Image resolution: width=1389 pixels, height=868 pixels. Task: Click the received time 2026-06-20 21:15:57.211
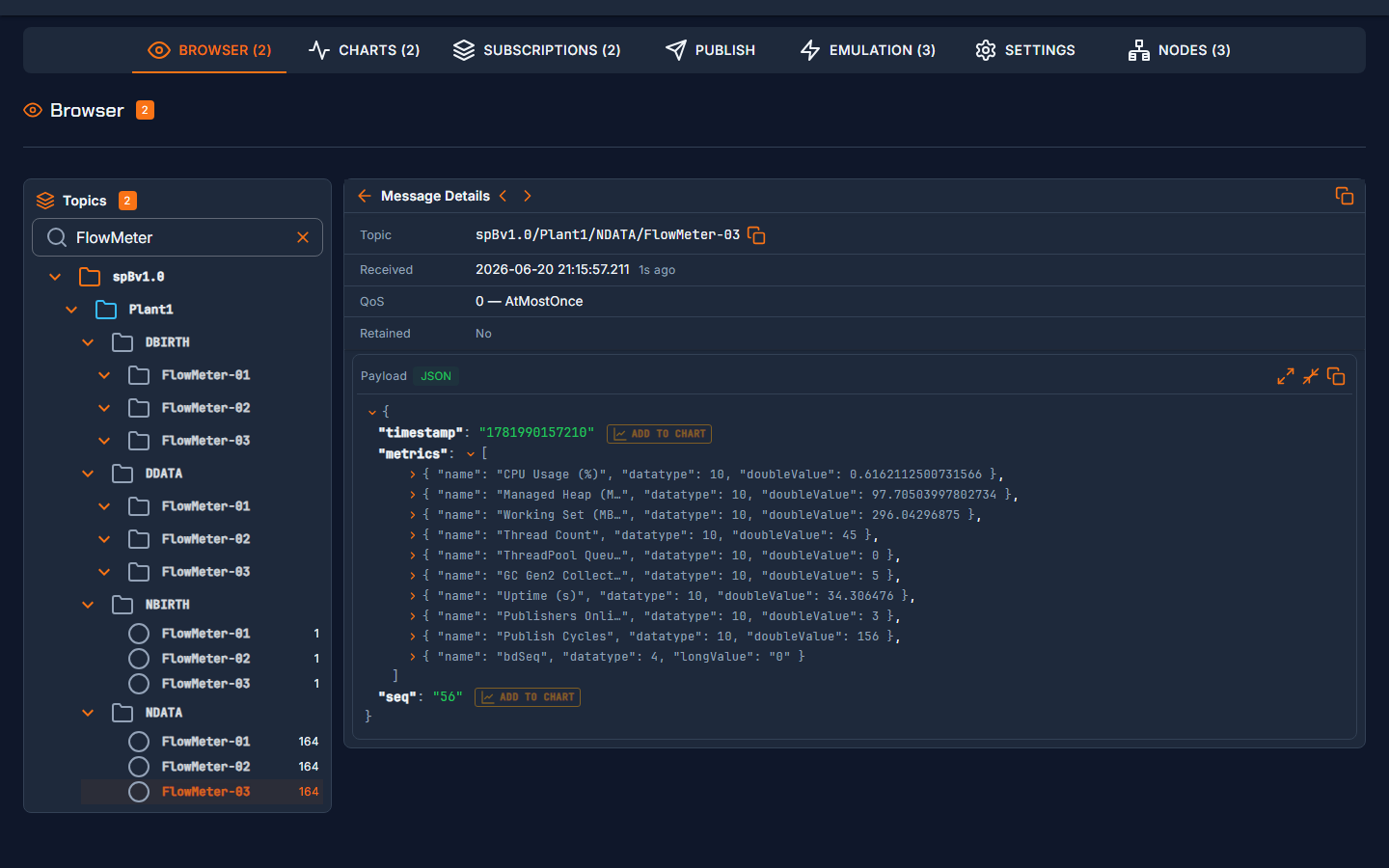553,270
